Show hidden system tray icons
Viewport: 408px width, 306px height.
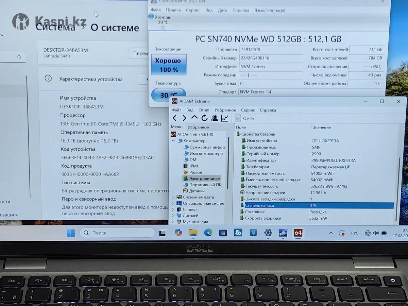(330, 233)
